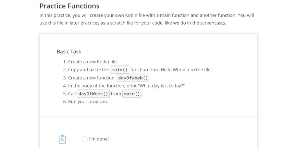Click the "Copy and paste the" text in step 2
The height and width of the screenshot is (148, 297).
pyautogui.click(x=88, y=70)
